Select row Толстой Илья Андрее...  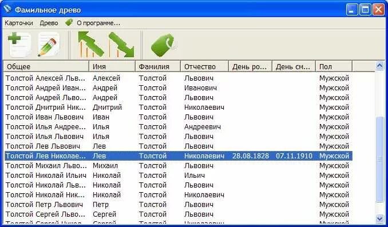pos(178,127)
